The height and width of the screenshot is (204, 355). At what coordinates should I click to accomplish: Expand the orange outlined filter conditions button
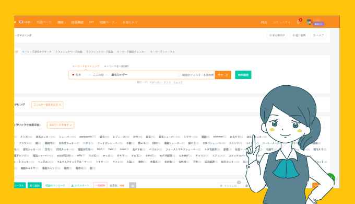pyautogui.click(x=47, y=105)
